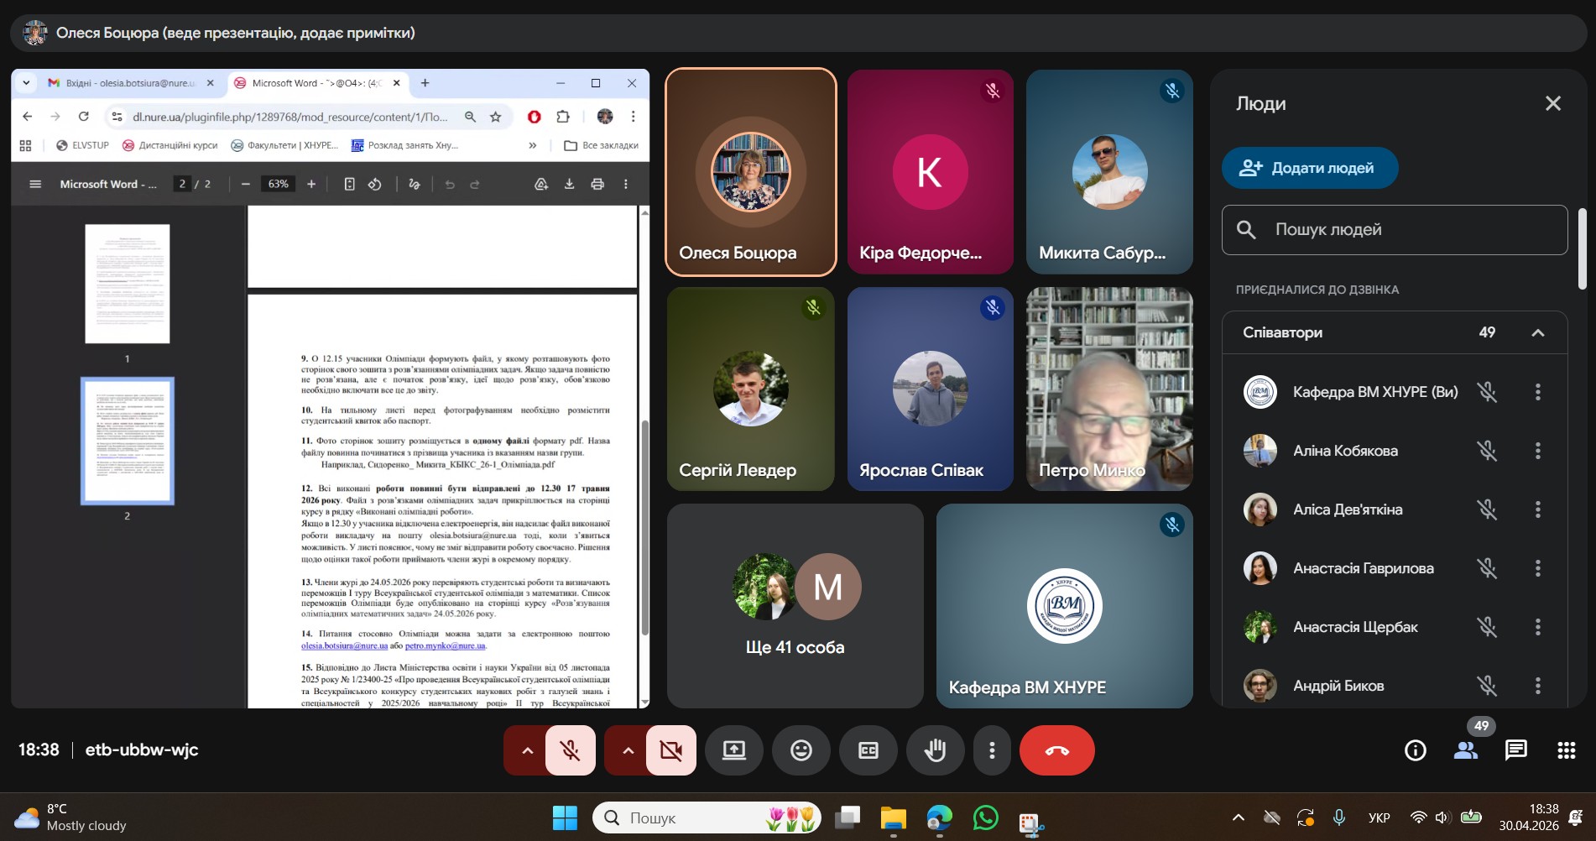The height and width of the screenshot is (841, 1596).
Task: Expand audio settings arrow beside microphone
Action: (x=527, y=750)
